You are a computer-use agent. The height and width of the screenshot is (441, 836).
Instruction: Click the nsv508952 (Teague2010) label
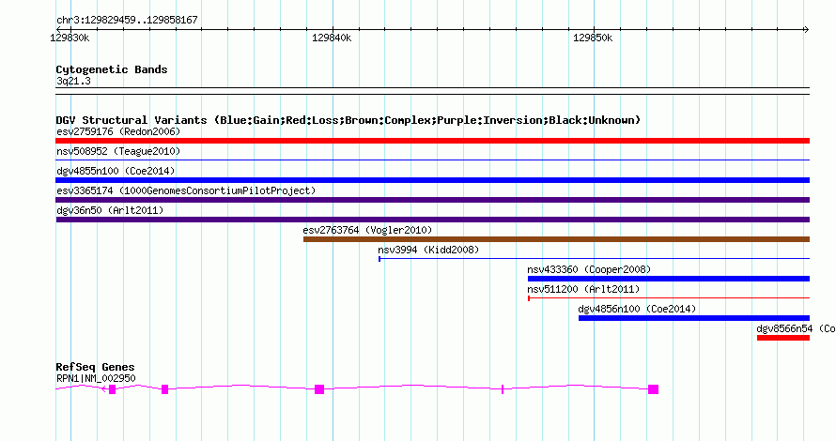pyautogui.click(x=118, y=151)
